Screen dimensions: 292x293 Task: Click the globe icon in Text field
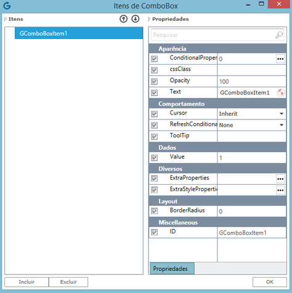281,93
